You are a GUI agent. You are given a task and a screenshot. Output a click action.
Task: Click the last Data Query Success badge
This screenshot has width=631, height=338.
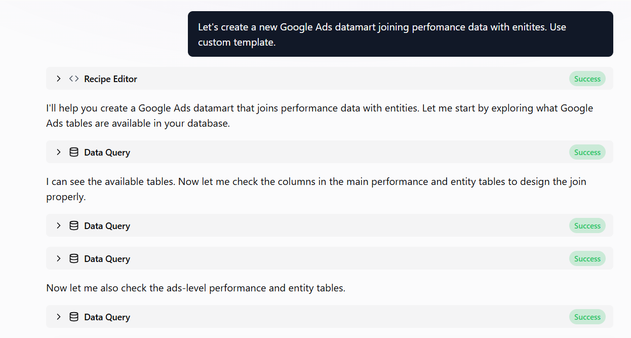[x=587, y=317]
